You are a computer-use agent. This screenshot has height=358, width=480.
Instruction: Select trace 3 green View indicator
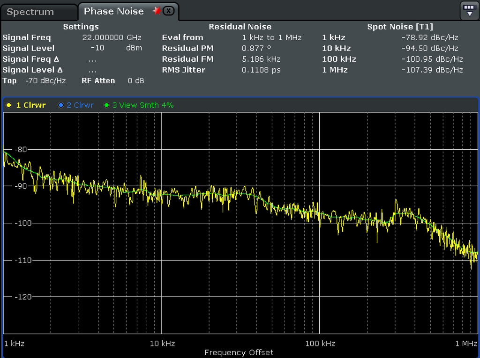(106, 105)
